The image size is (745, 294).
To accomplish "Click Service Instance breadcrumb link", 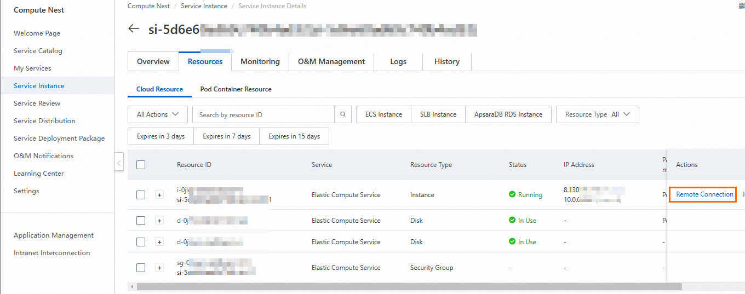I will click(204, 6).
